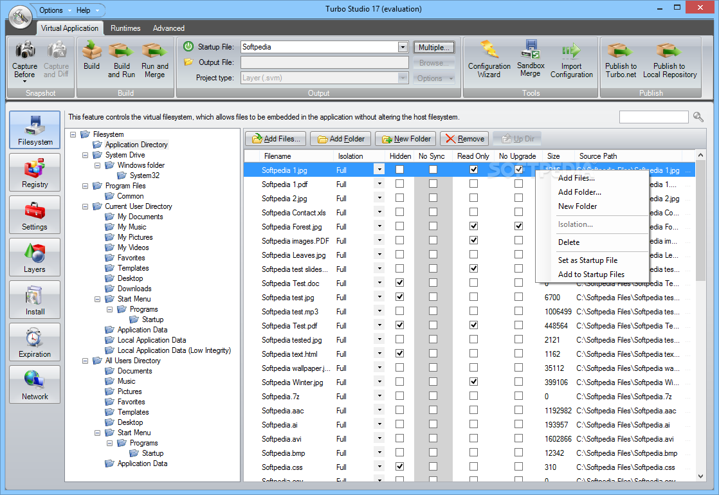Collapse the System Drive node
Viewport: 719px width, 495px height.
[85, 155]
